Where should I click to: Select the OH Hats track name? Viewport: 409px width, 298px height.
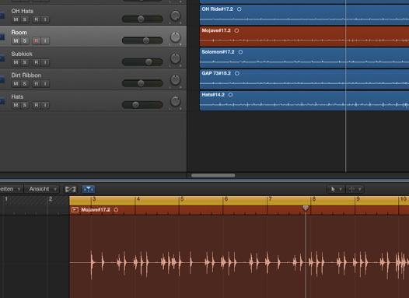pos(23,11)
